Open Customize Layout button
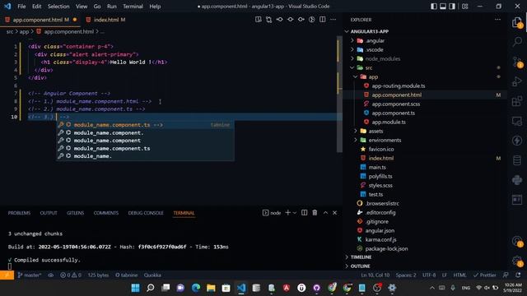 pyautogui.click(x=464, y=7)
